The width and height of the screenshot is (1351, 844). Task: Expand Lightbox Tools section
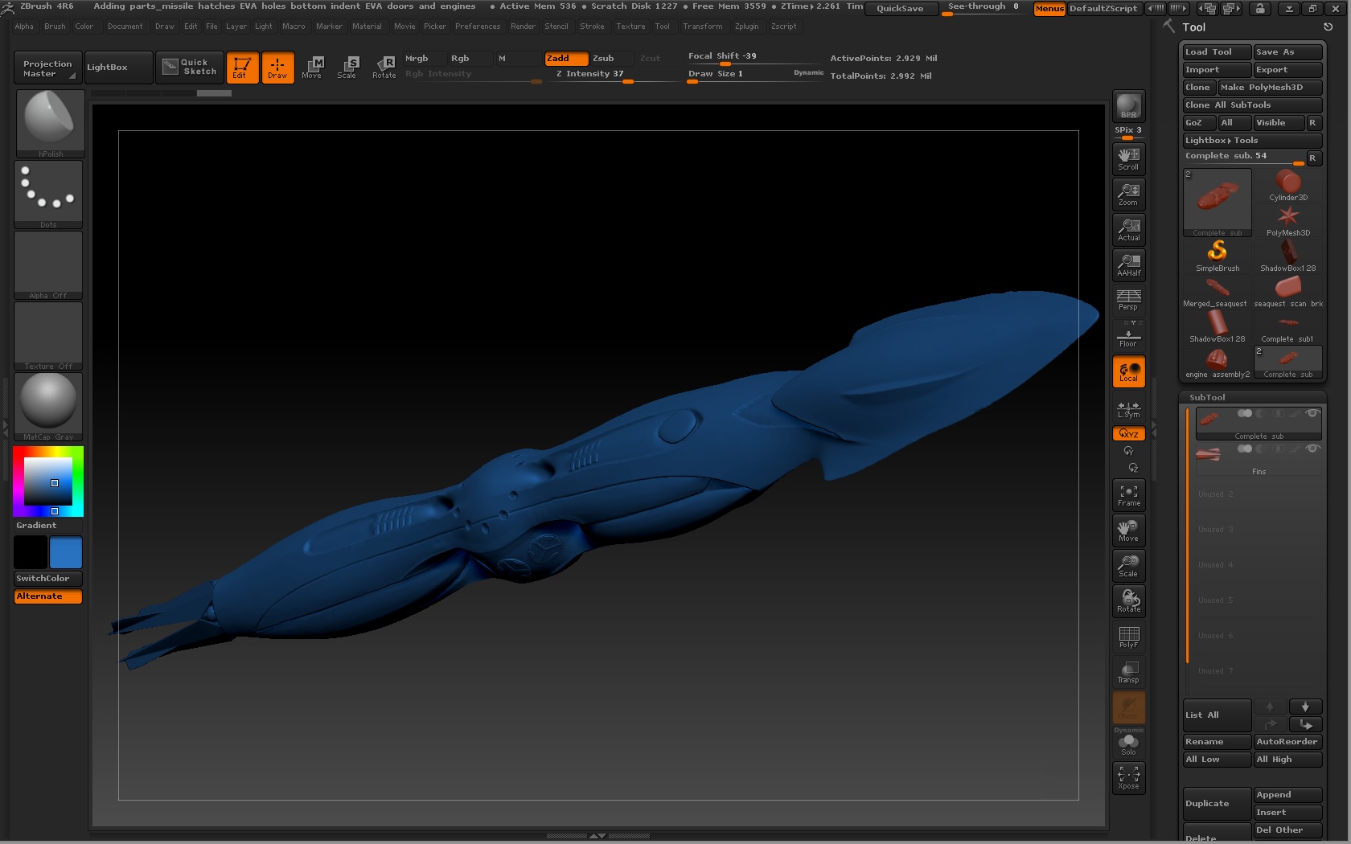[x=1252, y=140]
